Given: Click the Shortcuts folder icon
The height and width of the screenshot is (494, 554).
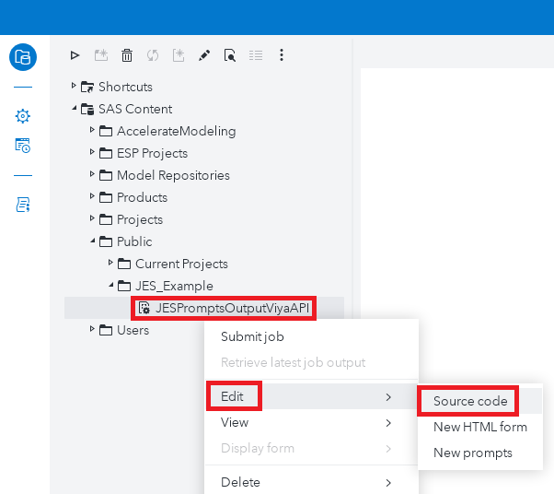Looking at the screenshot, I should click(x=87, y=87).
